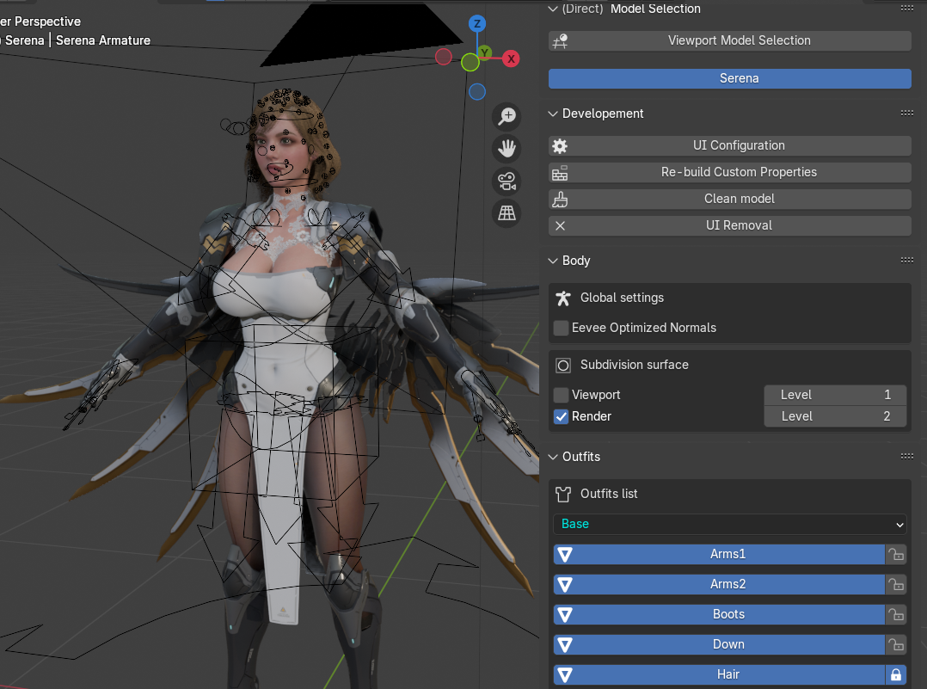Image resolution: width=927 pixels, height=689 pixels.
Task: Open UI Configuration
Action: (x=729, y=146)
